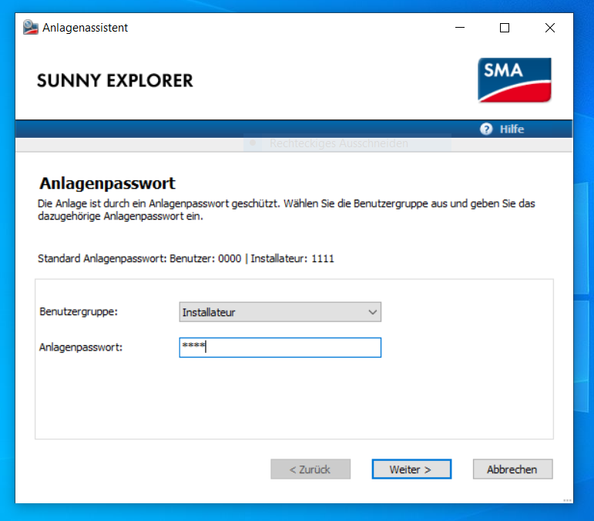Click the SMA logo

tap(514, 80)
